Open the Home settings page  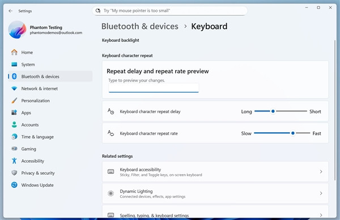50,53
